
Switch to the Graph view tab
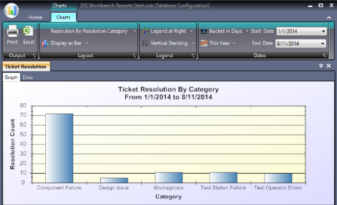pyautogui.click(x=11, y=77)
